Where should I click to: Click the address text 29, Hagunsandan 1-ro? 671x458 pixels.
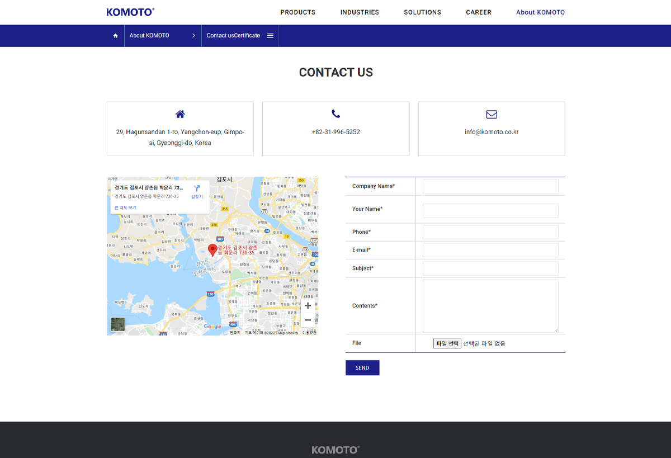[180, 138]
